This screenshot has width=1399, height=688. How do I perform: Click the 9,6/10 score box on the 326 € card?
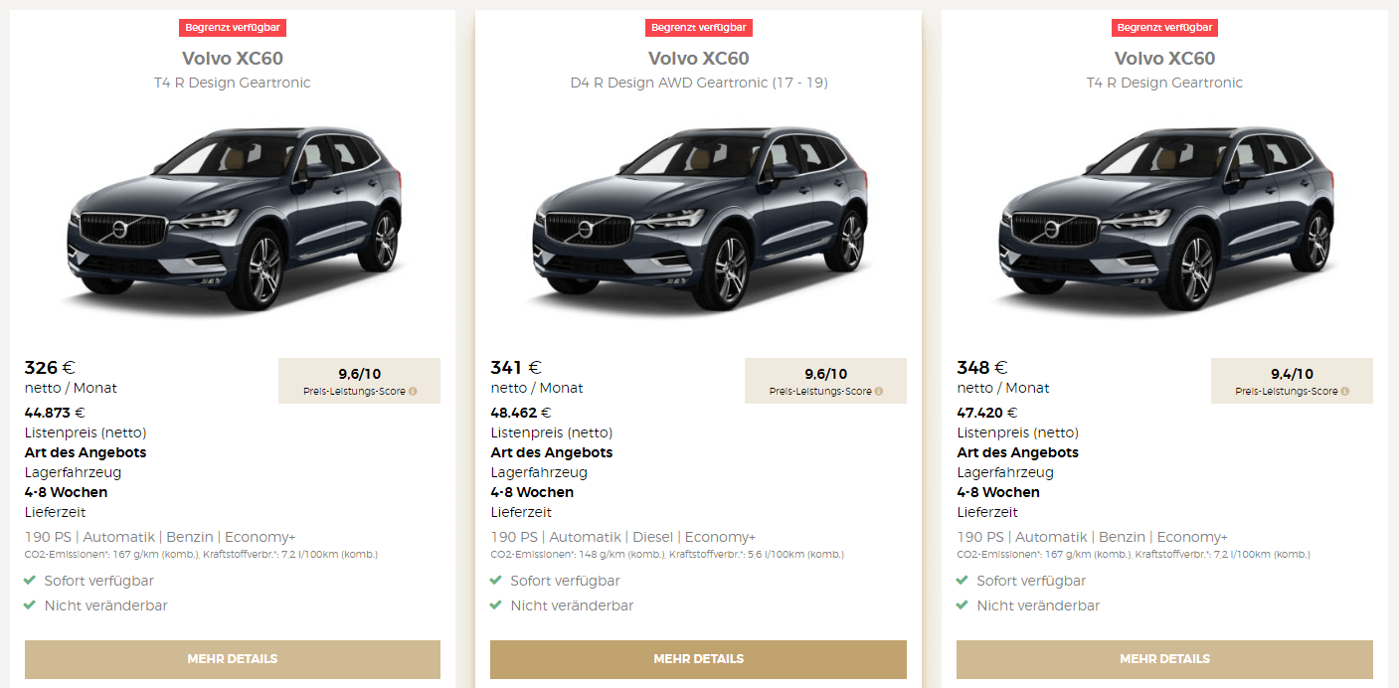[x=360, y=381]
